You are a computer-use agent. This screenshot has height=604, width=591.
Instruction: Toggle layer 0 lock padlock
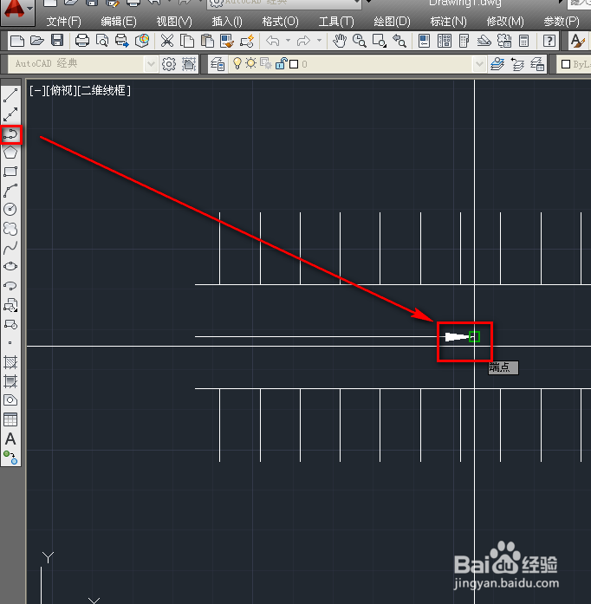tap(282, 63)
